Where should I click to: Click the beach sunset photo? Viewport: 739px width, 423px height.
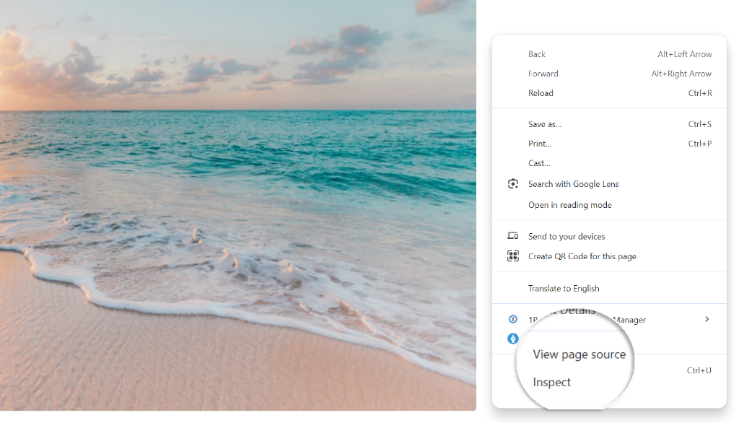238,205
